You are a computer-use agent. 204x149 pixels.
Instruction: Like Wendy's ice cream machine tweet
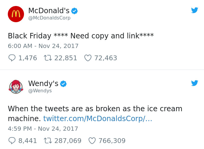click(92, 141)
